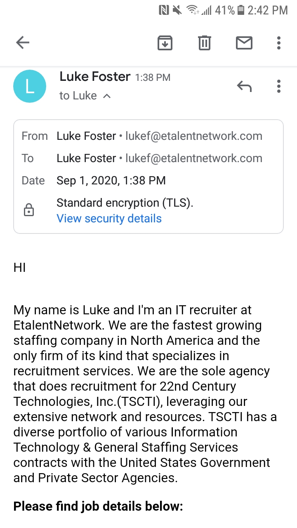Tap the From email address lukef@etalentnetwork.com

pos(194,136)
